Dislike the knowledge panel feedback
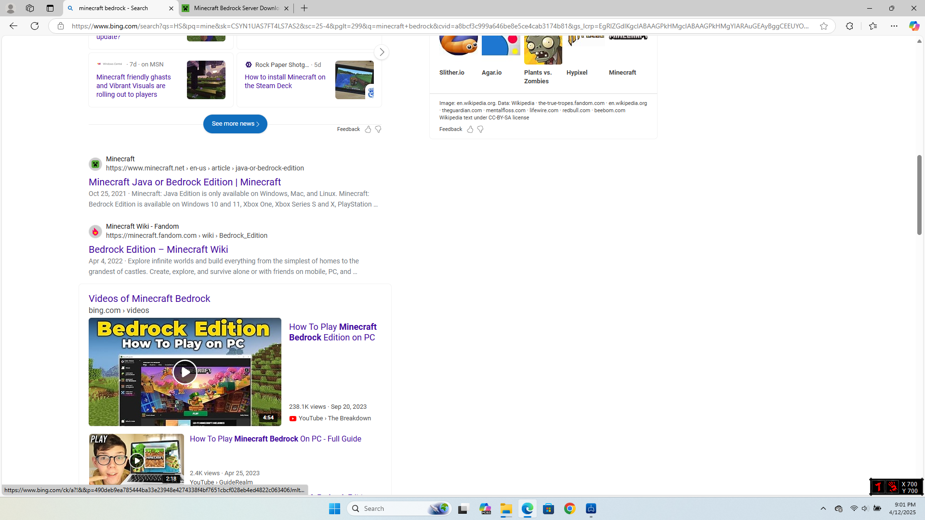Screen dimensions: 925x520 tap(480, 129)
